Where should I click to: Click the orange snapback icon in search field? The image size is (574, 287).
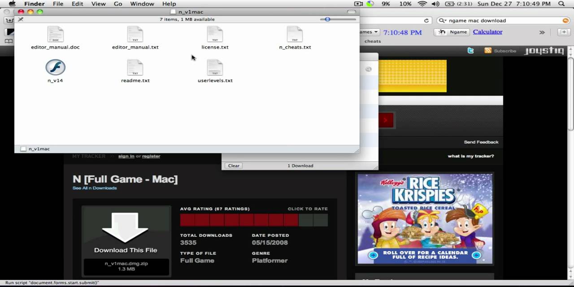coord(565,21)
